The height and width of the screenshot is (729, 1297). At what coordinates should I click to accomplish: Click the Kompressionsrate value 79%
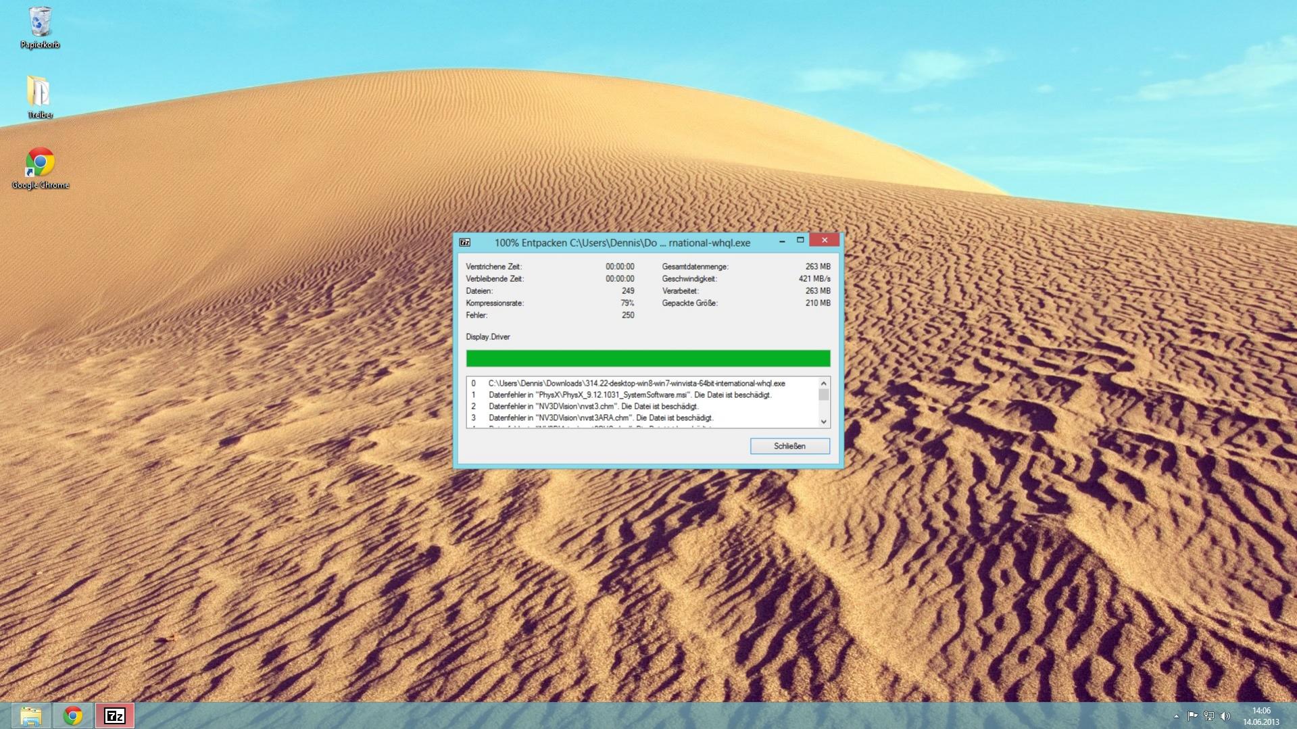[x=627, y=303]
